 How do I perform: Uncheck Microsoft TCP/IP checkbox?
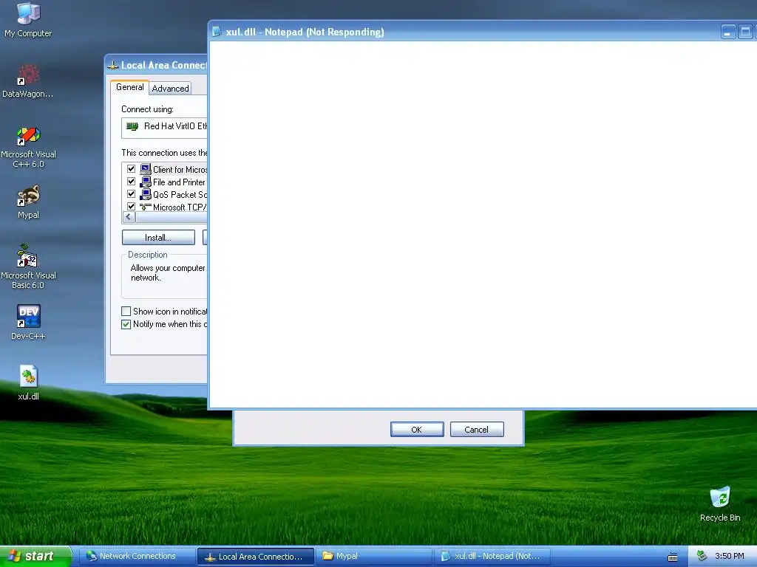coord(131,207)
